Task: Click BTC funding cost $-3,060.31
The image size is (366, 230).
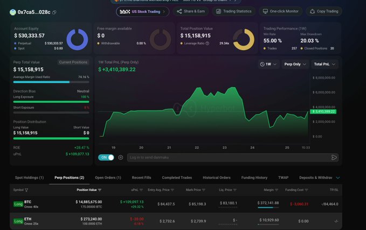Action: pyautogui.click(x=299, y=204)
